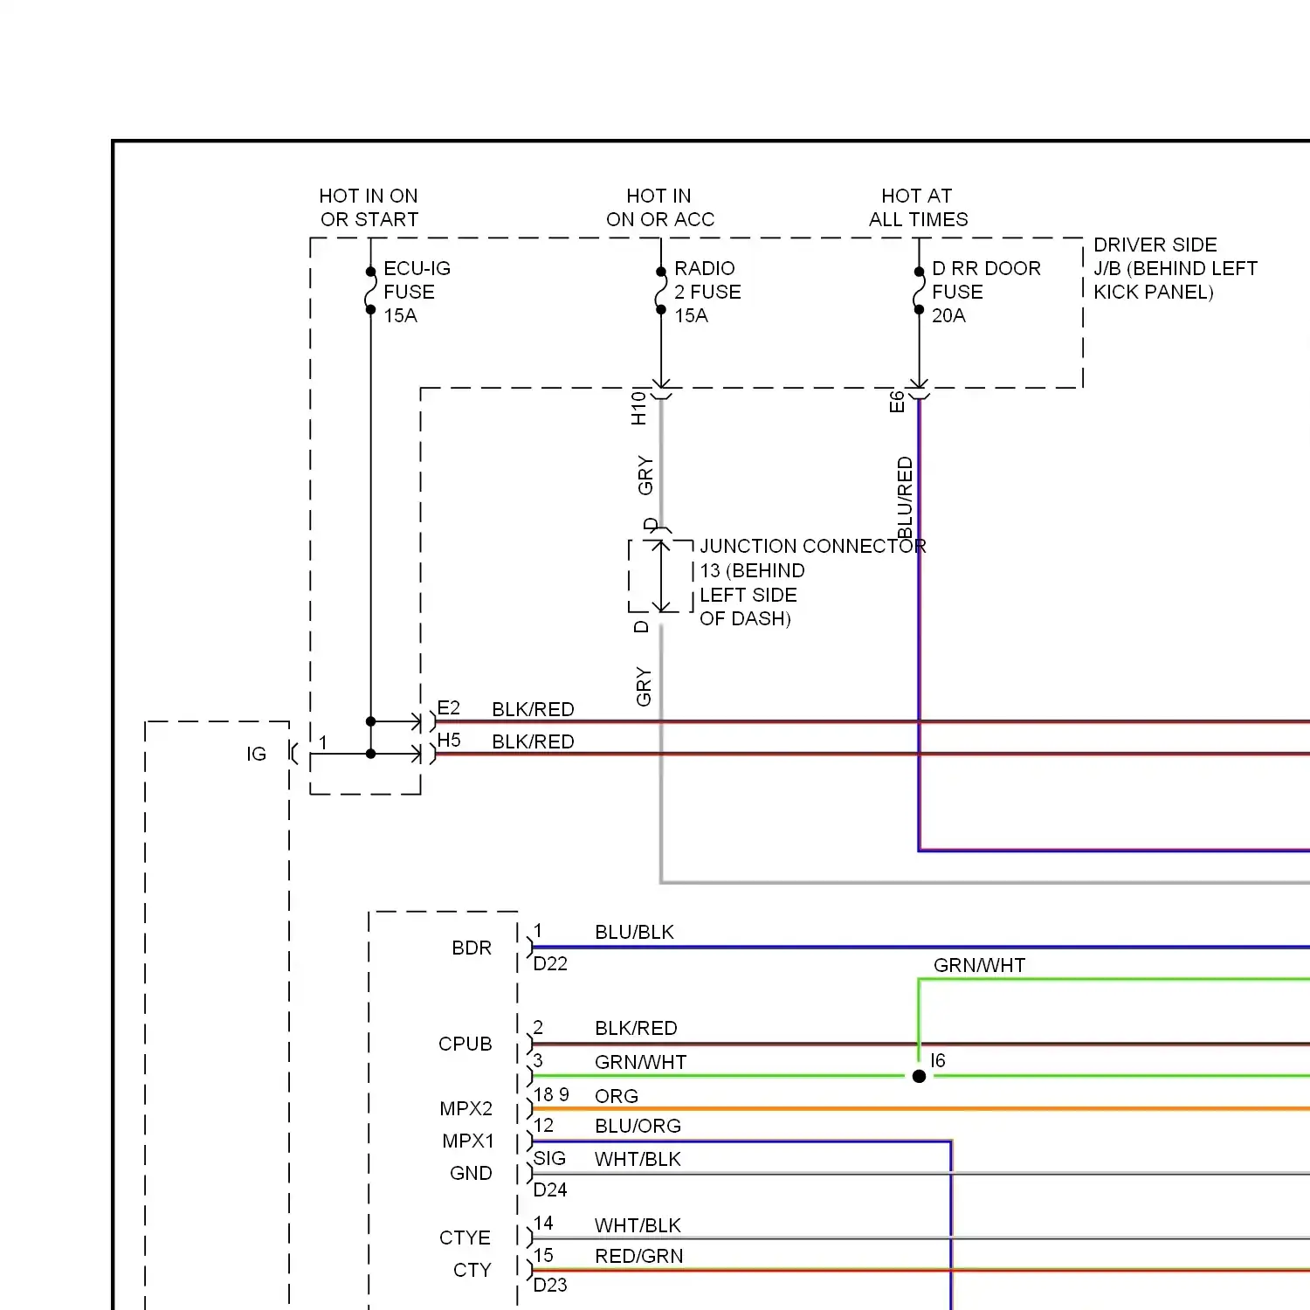This screenshot has height=1310, width=1310.
Task: Click the RED/GRN wire label
Action: coord(638,1256)
